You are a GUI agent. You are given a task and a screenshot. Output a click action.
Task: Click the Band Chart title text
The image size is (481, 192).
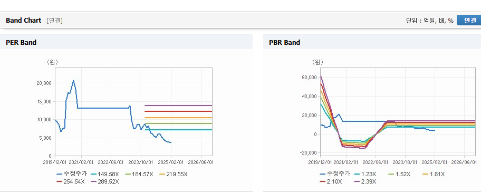(x=23, y=20)
